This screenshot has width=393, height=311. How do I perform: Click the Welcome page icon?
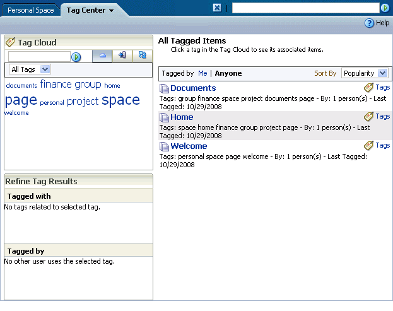[x=164, y=146]
